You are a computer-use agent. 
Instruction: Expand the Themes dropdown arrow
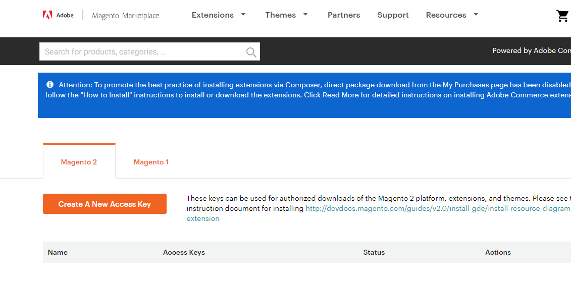(x=305, y=15)
